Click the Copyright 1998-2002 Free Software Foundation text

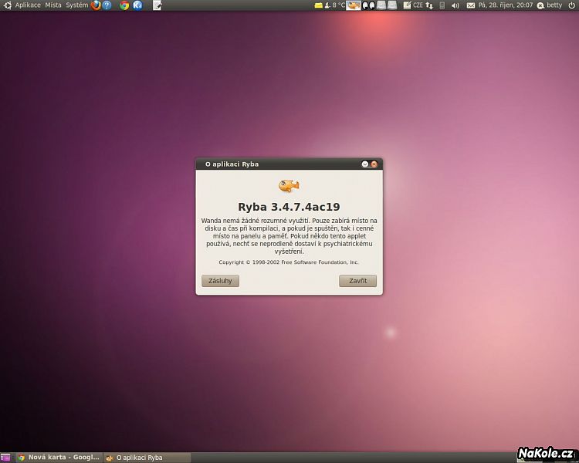tap(289, 262)
